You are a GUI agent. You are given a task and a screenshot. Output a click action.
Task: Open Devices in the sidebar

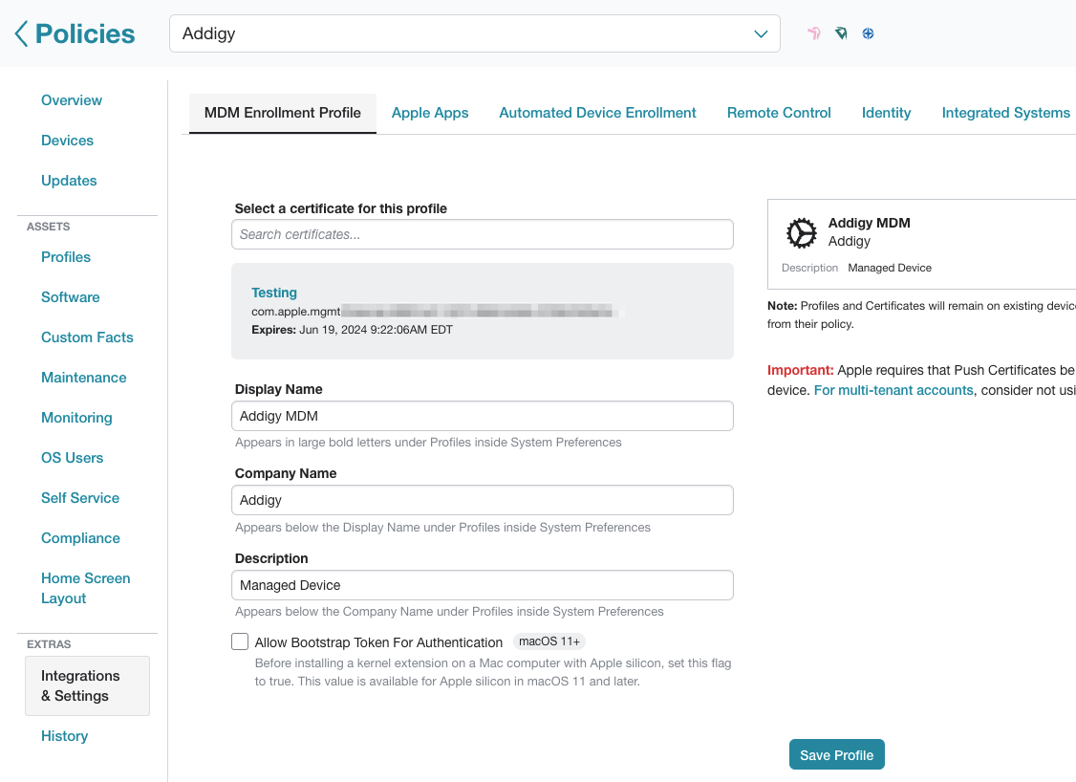click(x=67, y=141)
